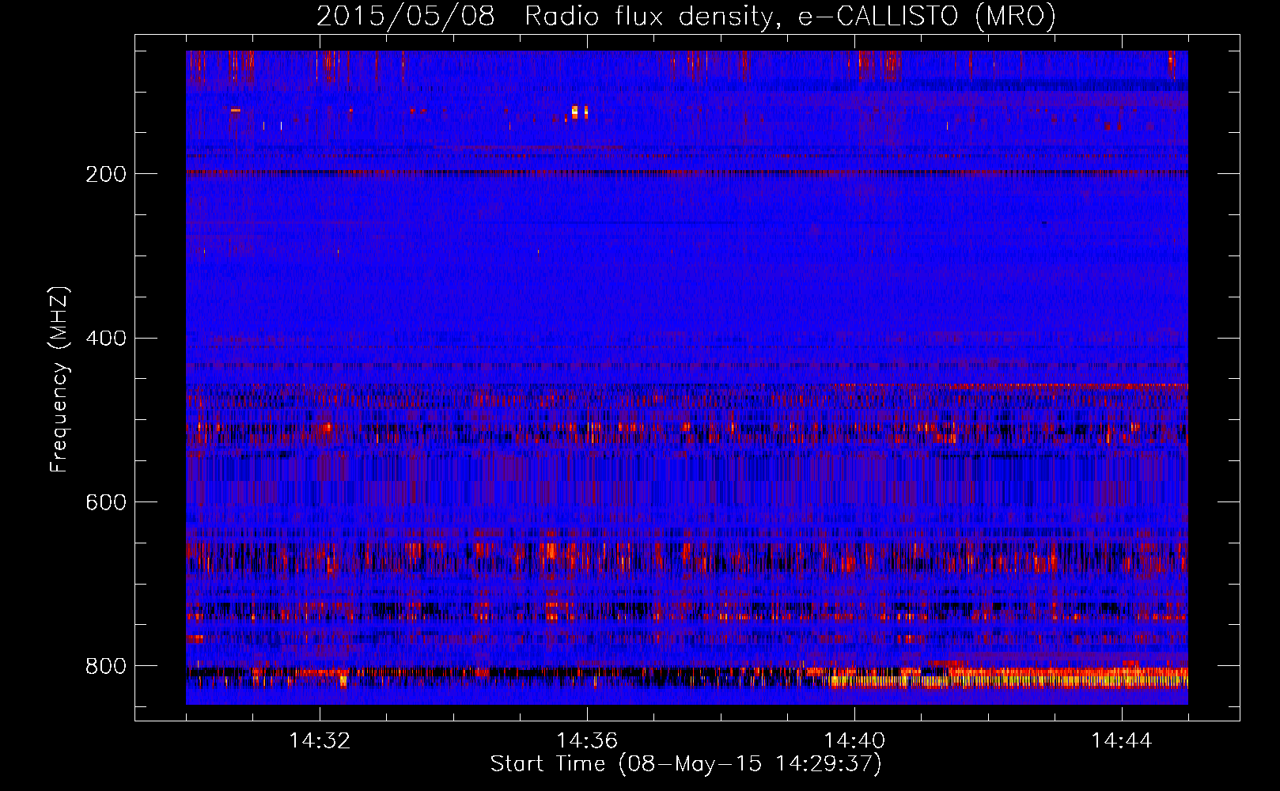Click the 14:44 time tick label

(1122, 740)
